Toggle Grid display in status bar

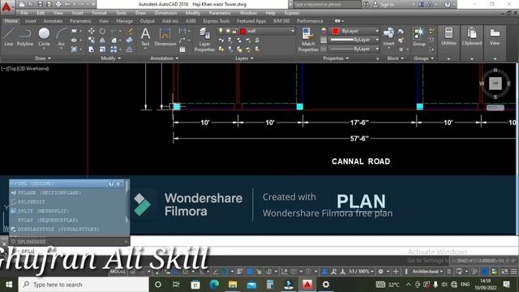[132, 272]
